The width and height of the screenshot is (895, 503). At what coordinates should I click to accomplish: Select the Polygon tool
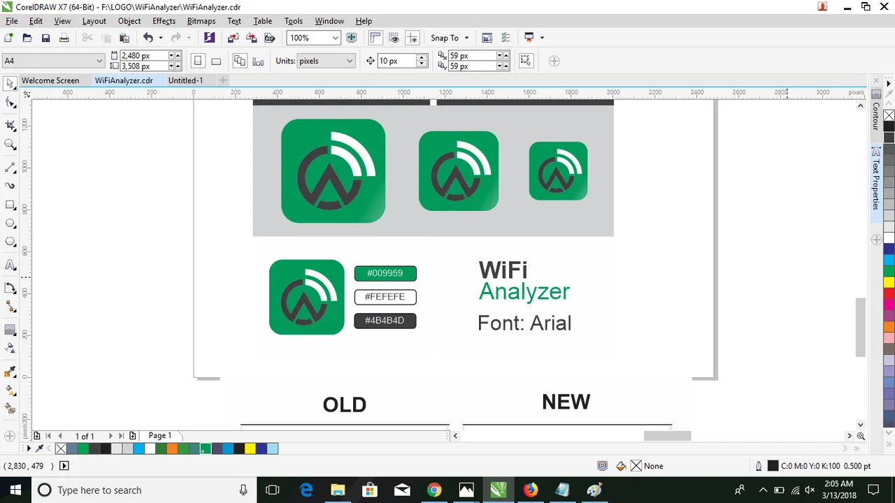pos(10,242)
